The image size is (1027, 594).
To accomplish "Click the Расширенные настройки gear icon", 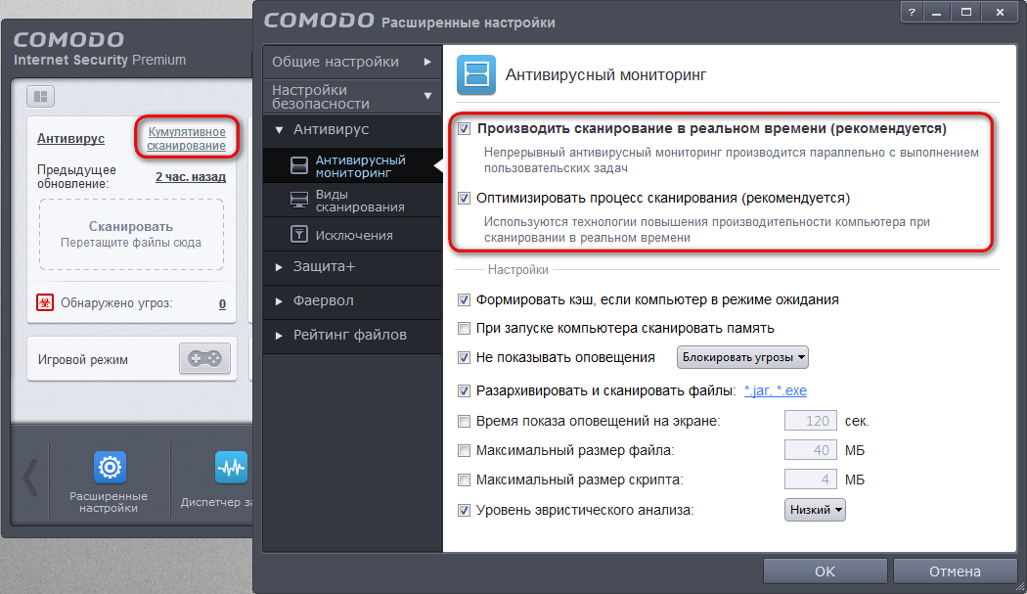I will point(110,467).
